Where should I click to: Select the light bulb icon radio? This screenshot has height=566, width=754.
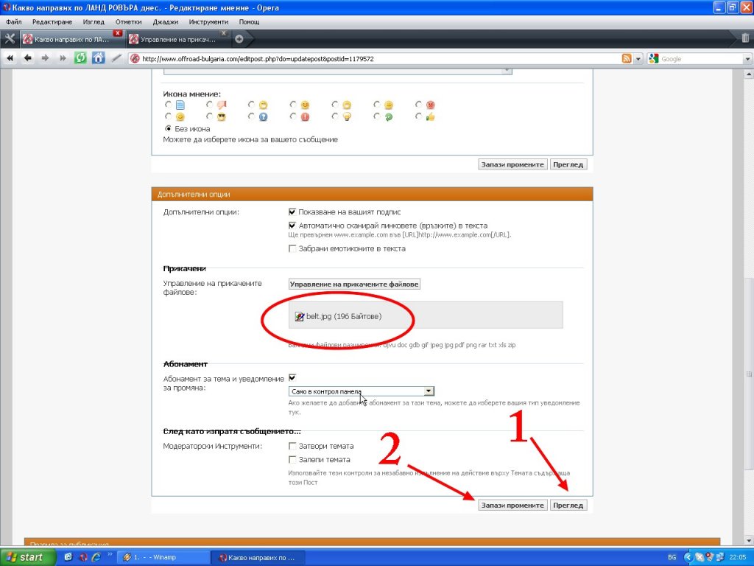(x=335, y=116)
